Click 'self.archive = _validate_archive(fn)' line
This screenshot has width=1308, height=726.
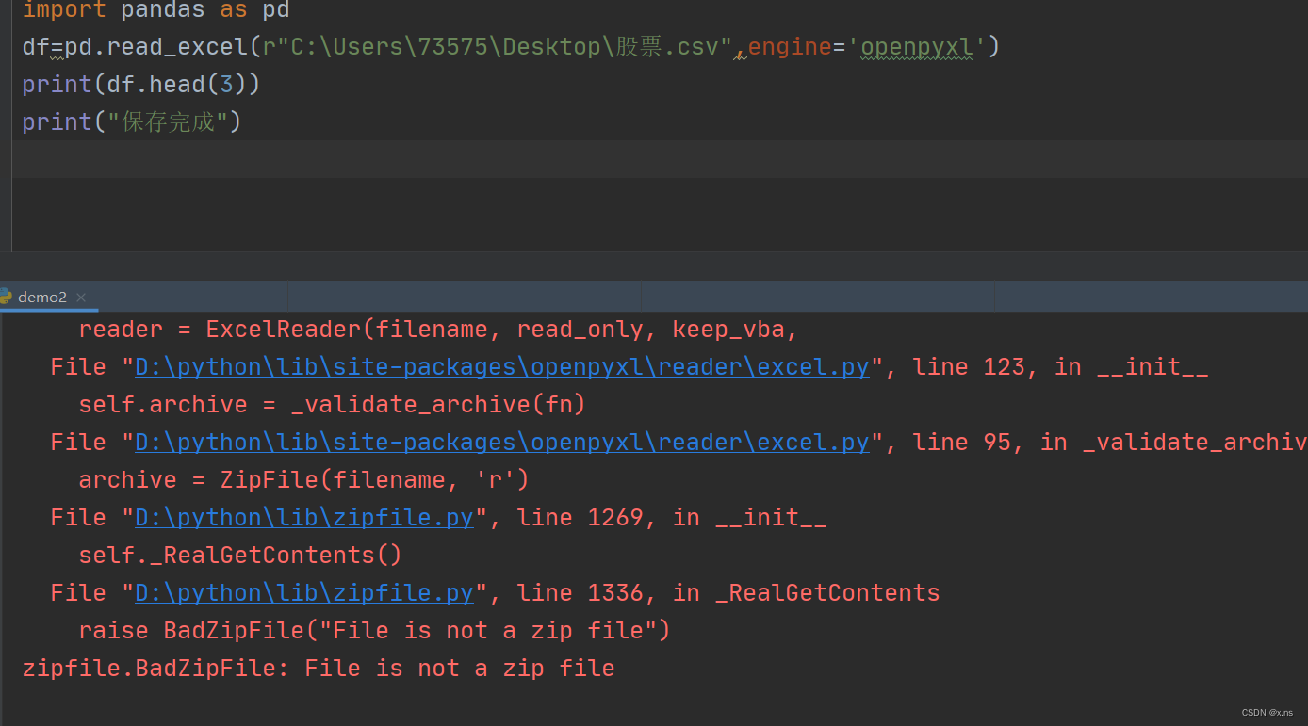click(332, 404)
